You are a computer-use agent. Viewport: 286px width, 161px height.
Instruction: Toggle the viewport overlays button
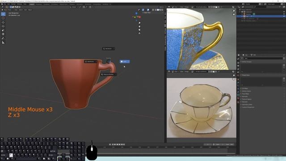click(x=148, y=10)
